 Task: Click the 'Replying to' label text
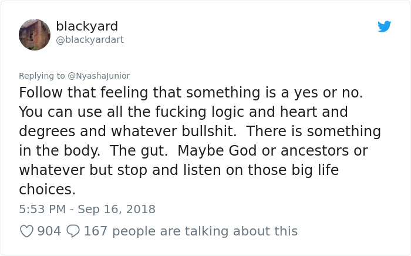(42, 76)
